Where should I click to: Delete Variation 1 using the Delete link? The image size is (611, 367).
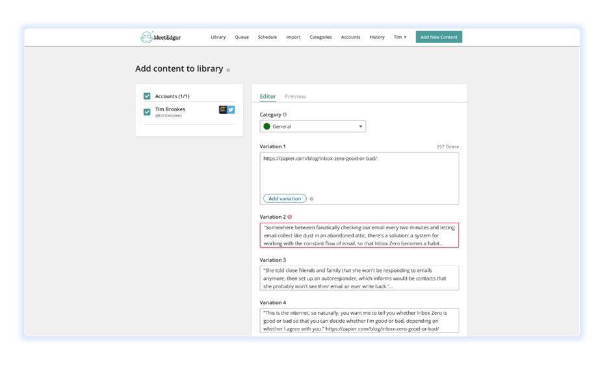tap(452, 147)
